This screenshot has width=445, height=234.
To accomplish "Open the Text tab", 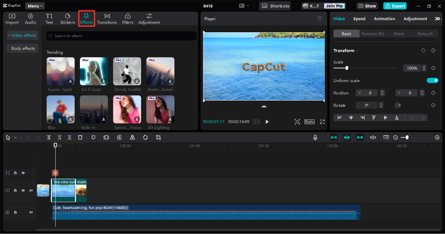I will [x=49, y=19].
